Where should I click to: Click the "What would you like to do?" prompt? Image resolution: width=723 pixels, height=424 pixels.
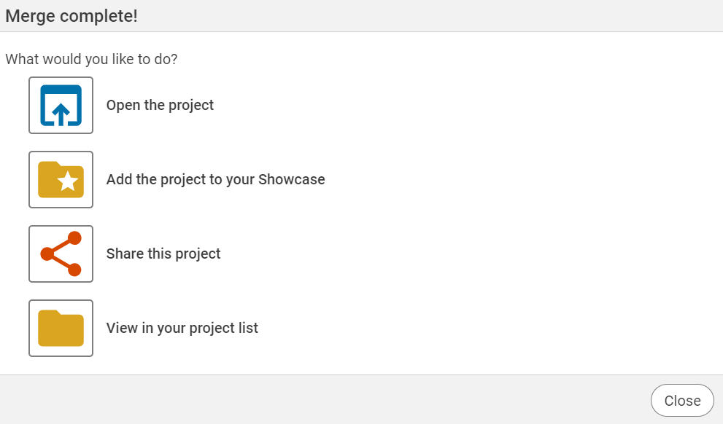pos(91,59)
